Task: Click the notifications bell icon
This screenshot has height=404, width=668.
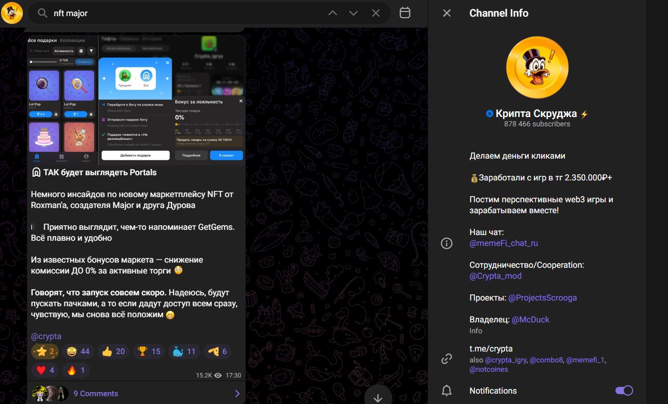Action: (446, 390)
